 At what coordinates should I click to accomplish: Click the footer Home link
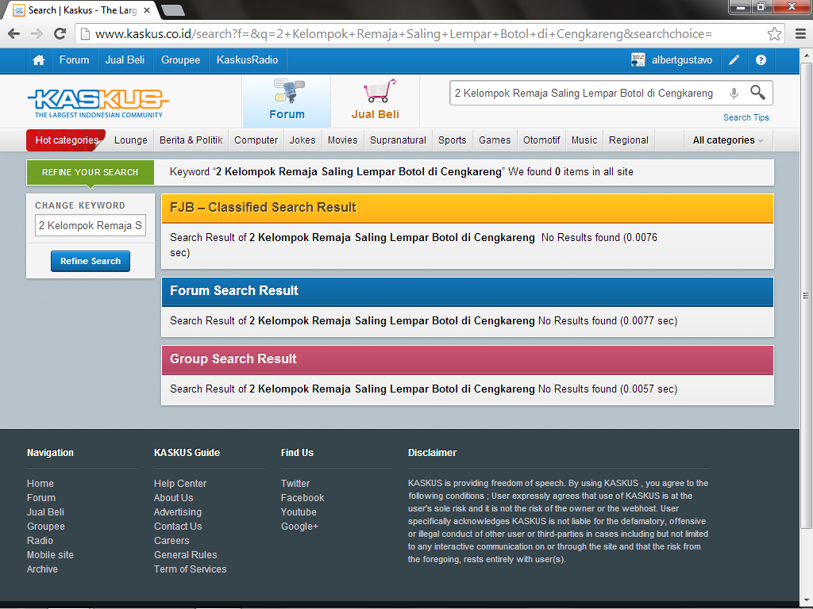tap(40, 483)
